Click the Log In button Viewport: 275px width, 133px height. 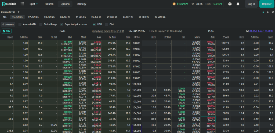(x=251, y=4)
